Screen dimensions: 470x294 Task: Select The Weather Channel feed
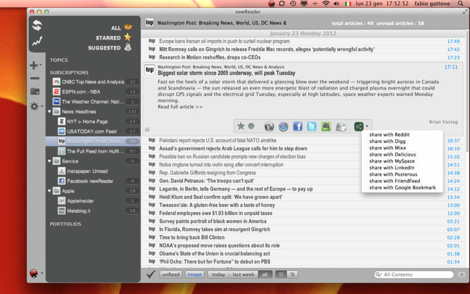(93, 102)
